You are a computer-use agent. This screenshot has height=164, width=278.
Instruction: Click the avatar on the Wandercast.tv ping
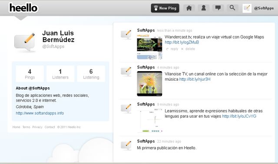coord(126,35)
